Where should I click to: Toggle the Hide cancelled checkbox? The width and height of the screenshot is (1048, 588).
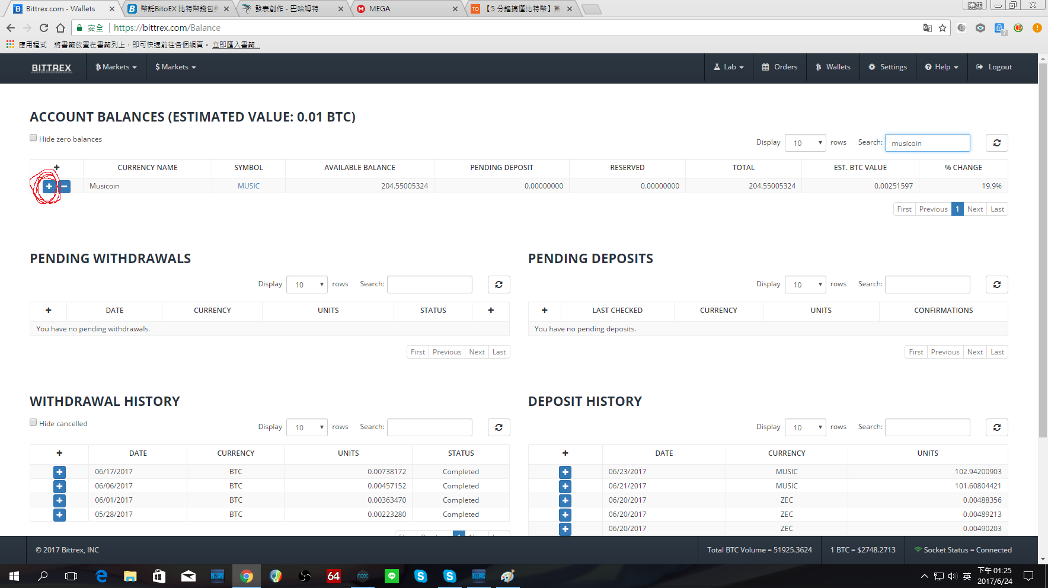[34, 423]
